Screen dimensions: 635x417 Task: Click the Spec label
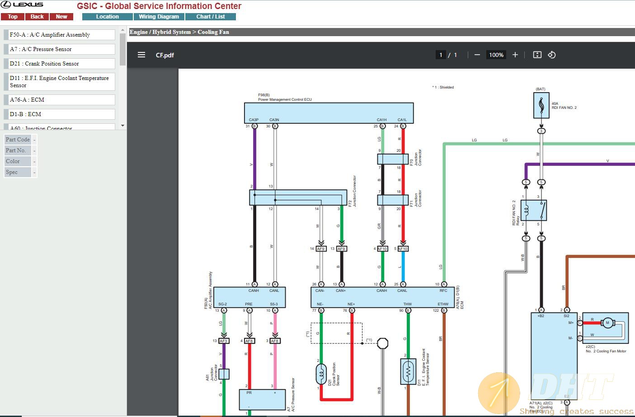click(18, 172)
